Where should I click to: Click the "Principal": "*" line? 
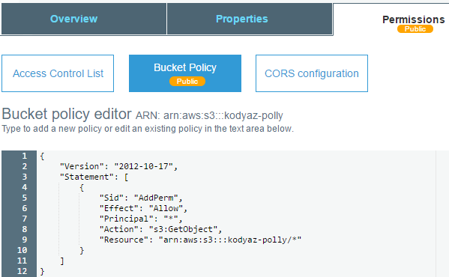(x=141, y=219)
